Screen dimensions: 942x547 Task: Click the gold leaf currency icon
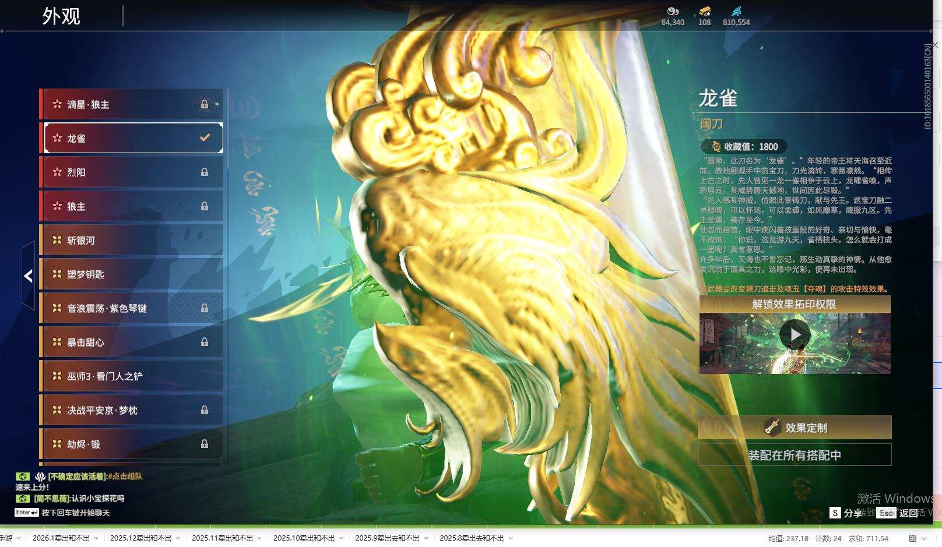[x=674, y=10]
